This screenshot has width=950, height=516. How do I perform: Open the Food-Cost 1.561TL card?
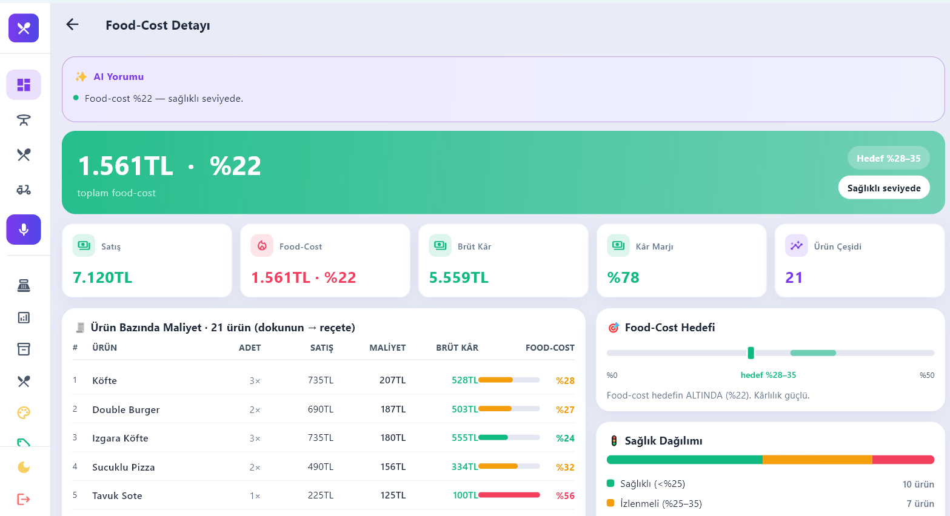[x=326, y=261]
